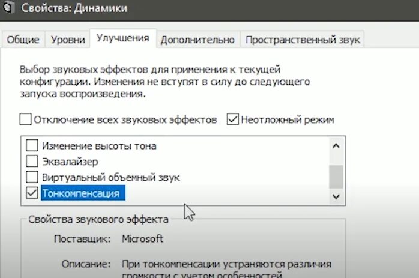Click the effects list scroll up arrow
Image resolution: width=419 pixels, height=278 pixels.
(x=336, y=146)
